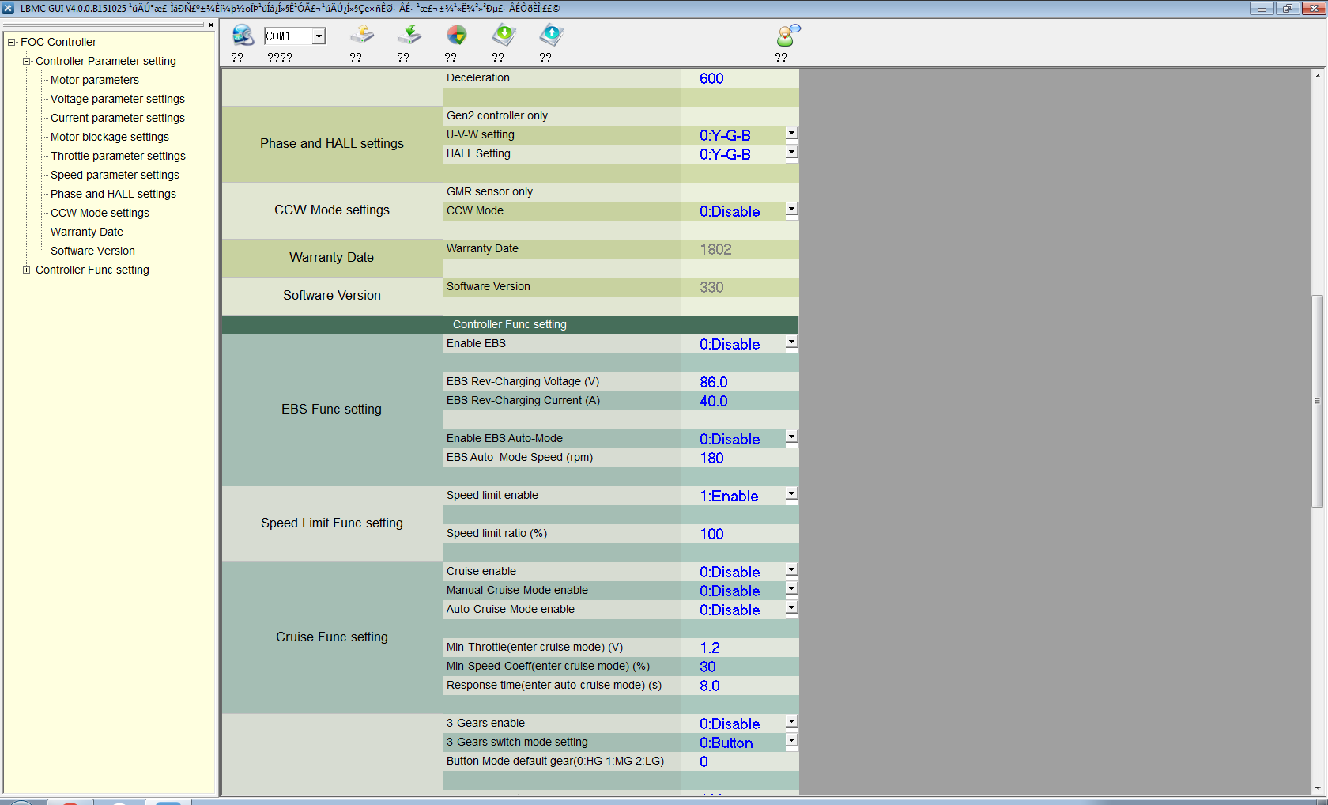The width and height of the screenshot is (1328, 805).
Task: Select Throttle parameter settings in the tree
Action: 118,156
